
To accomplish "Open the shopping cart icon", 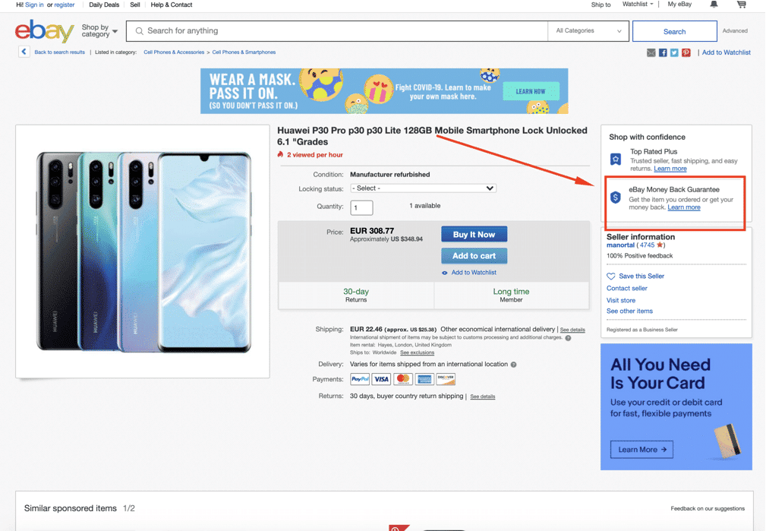I will [742, 5].
